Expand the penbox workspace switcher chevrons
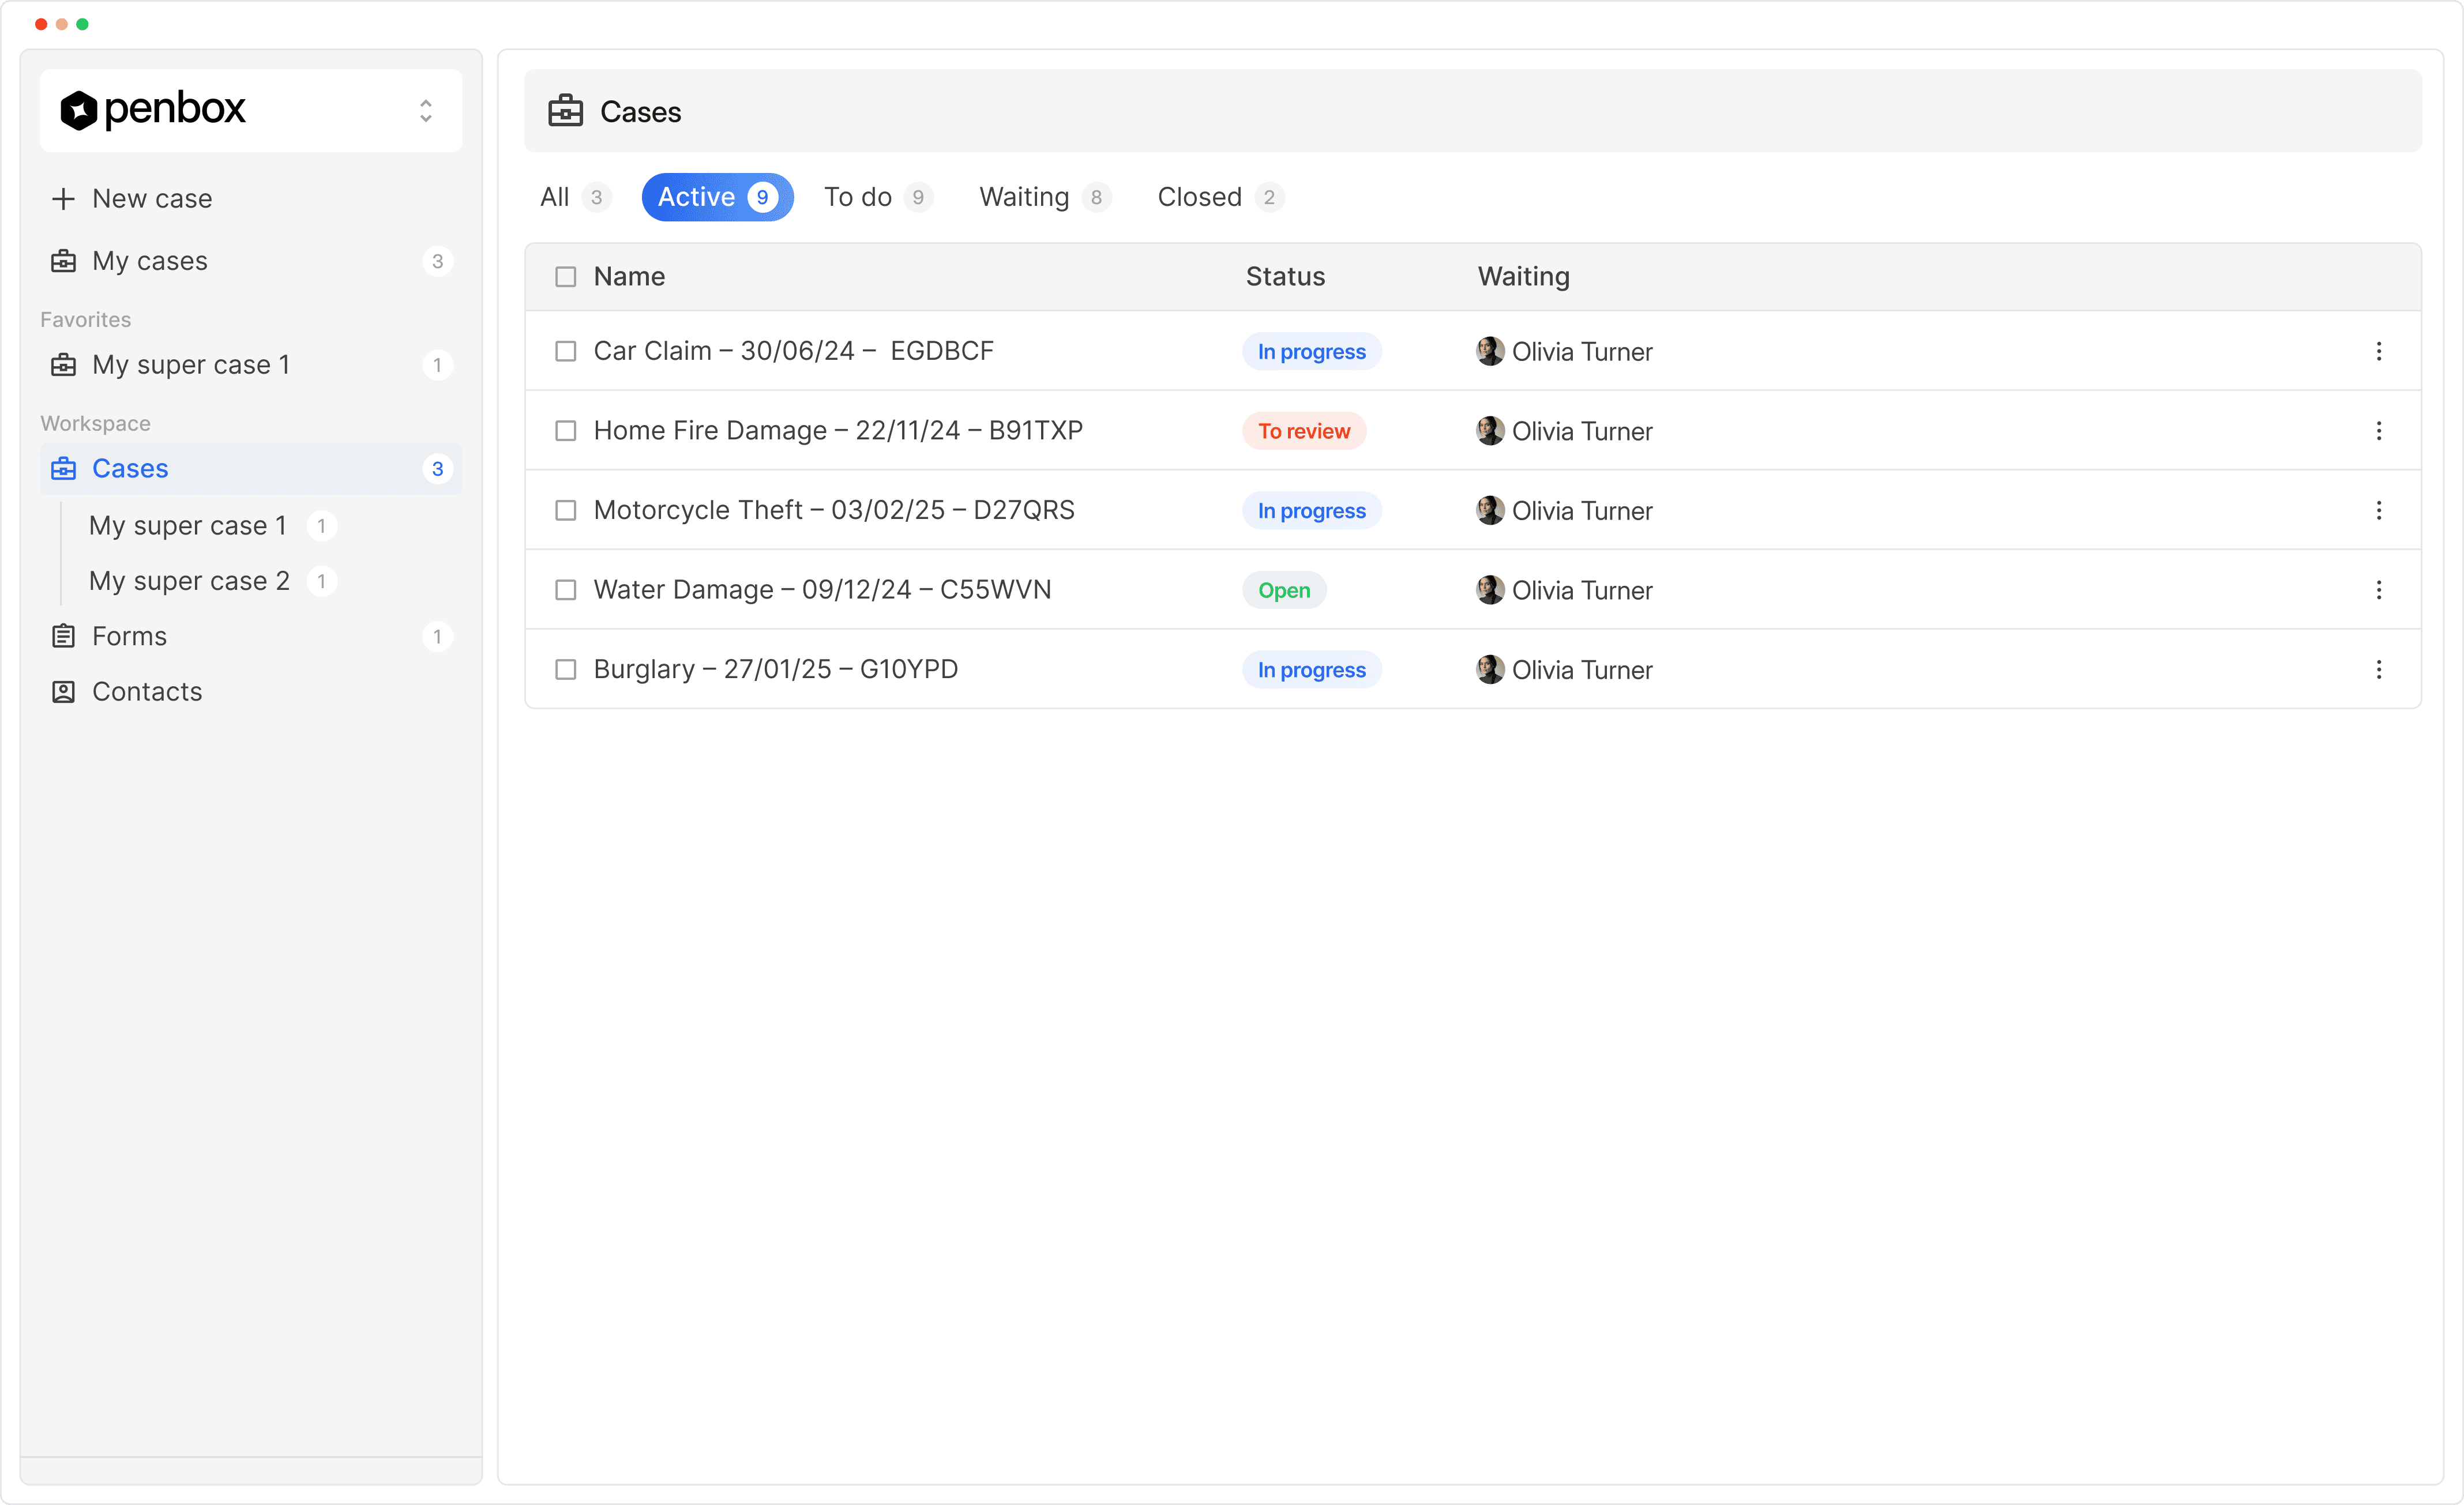This screenshot has width=2464, height=1505. coord(426,110)
